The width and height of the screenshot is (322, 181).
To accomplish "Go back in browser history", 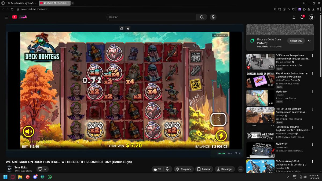I will coord(3,9).
